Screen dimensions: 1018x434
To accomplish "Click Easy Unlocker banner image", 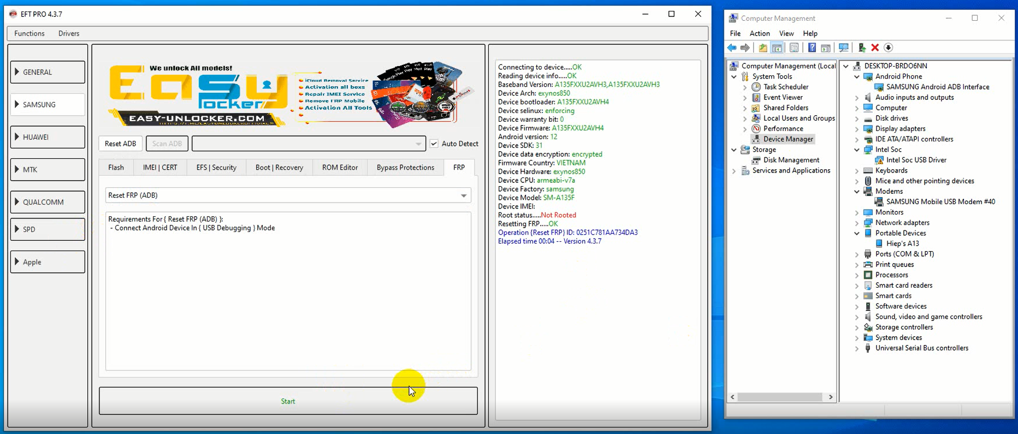I will [289, 94].
